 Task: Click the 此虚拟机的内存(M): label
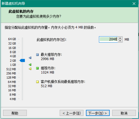[x=51, y=40]
